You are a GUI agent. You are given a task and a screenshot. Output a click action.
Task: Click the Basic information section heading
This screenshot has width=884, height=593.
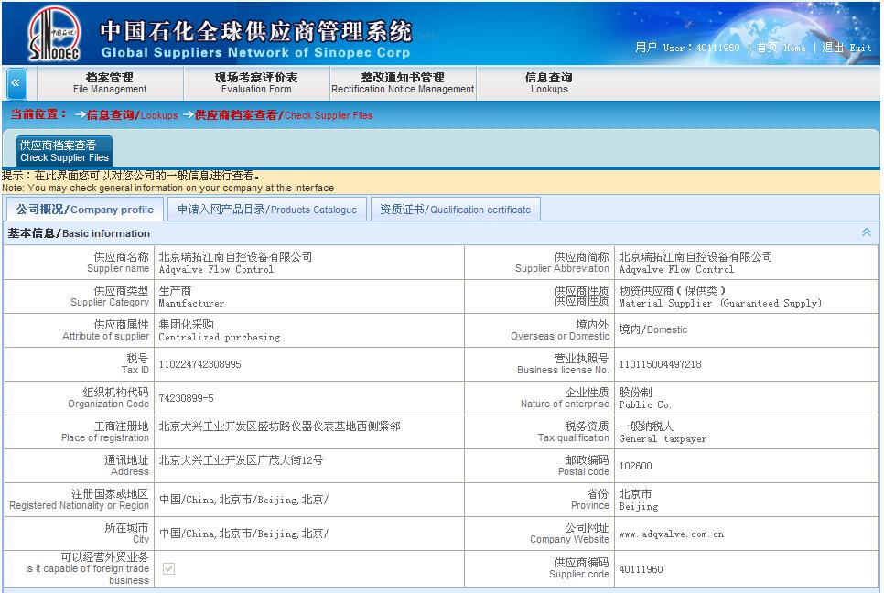79,232
